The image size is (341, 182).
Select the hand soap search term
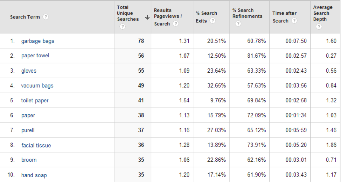click(34, 175)
